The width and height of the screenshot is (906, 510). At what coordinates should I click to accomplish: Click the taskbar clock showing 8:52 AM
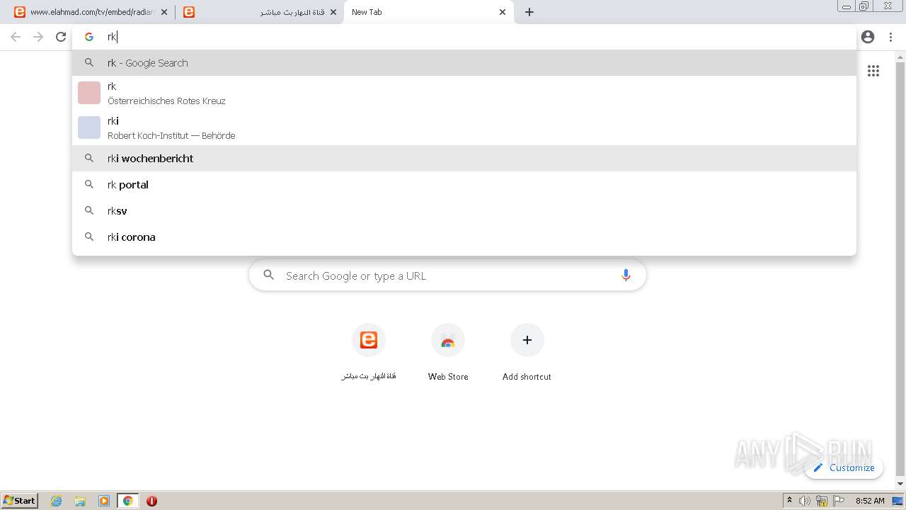870,501
